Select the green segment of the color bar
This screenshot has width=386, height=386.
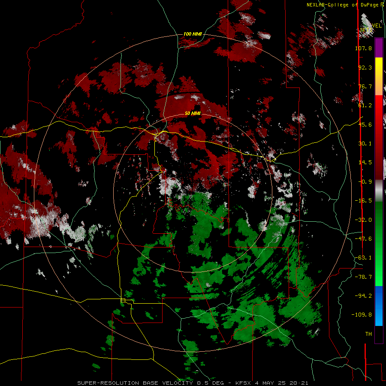pos(379,244)
